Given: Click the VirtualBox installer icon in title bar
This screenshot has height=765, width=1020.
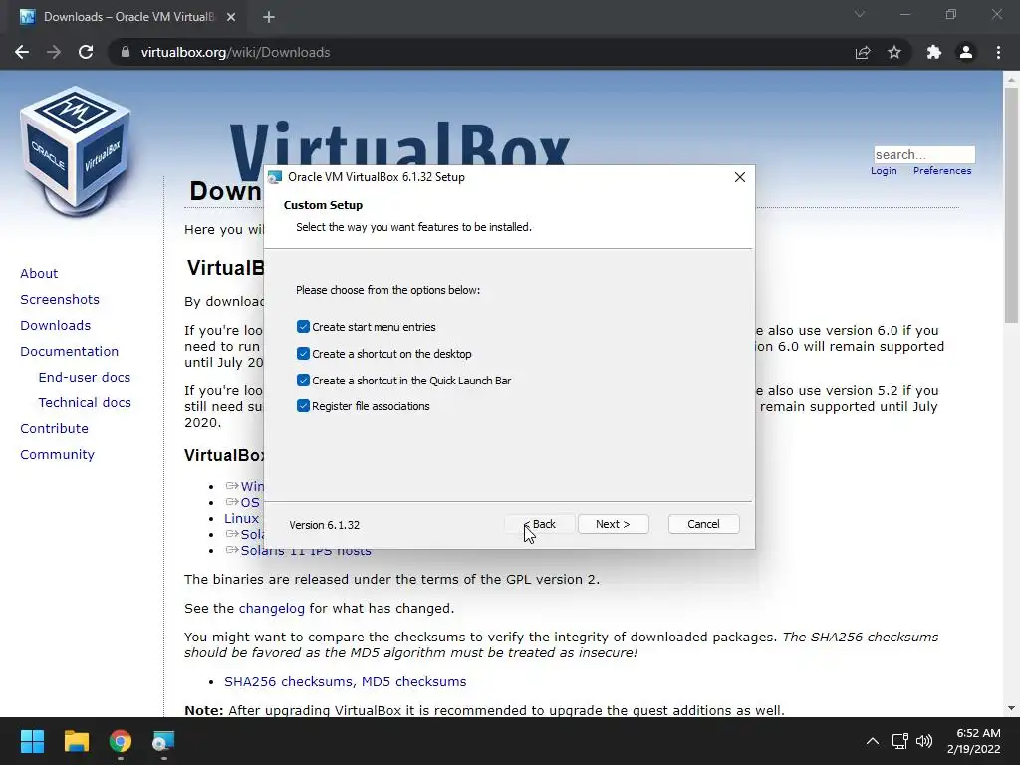Looking at the screenshot, I should (x=275, y=177).
